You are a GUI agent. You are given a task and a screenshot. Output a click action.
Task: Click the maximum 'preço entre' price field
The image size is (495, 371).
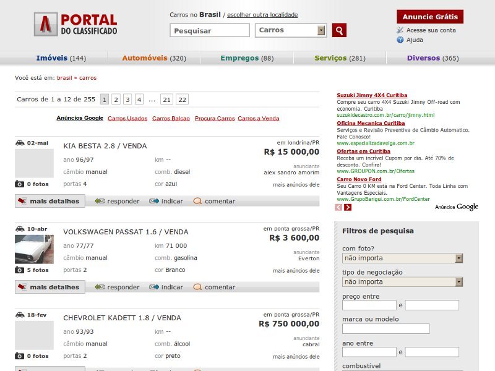pyautogui.click(x=432, y=305)
